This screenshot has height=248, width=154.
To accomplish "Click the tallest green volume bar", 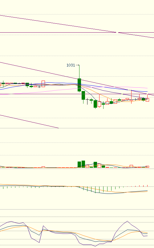I will [x=83, y=164].
